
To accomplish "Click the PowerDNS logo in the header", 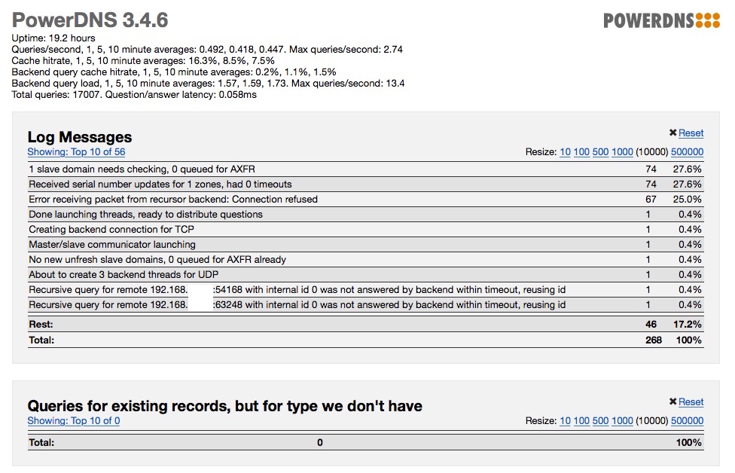I will pyautogui.click(x=661, y=20).
